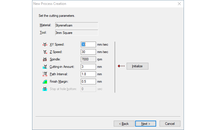The width and height of the screenshot is (216, 130).
Task: Click the Cutting-in Amount icon
Action: [45, 67]
